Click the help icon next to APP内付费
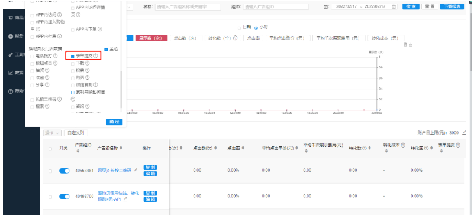 point(60,36)
